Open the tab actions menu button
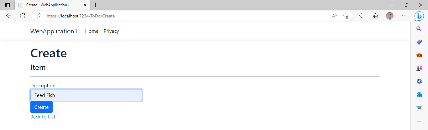428x130 pixels. pos(8,5)
